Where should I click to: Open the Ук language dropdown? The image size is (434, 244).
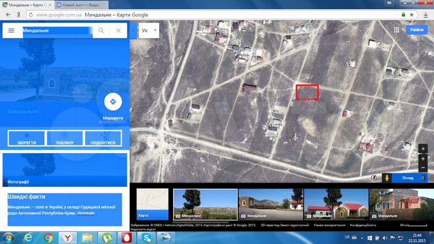pyautogui.click(x=149, y=31)
